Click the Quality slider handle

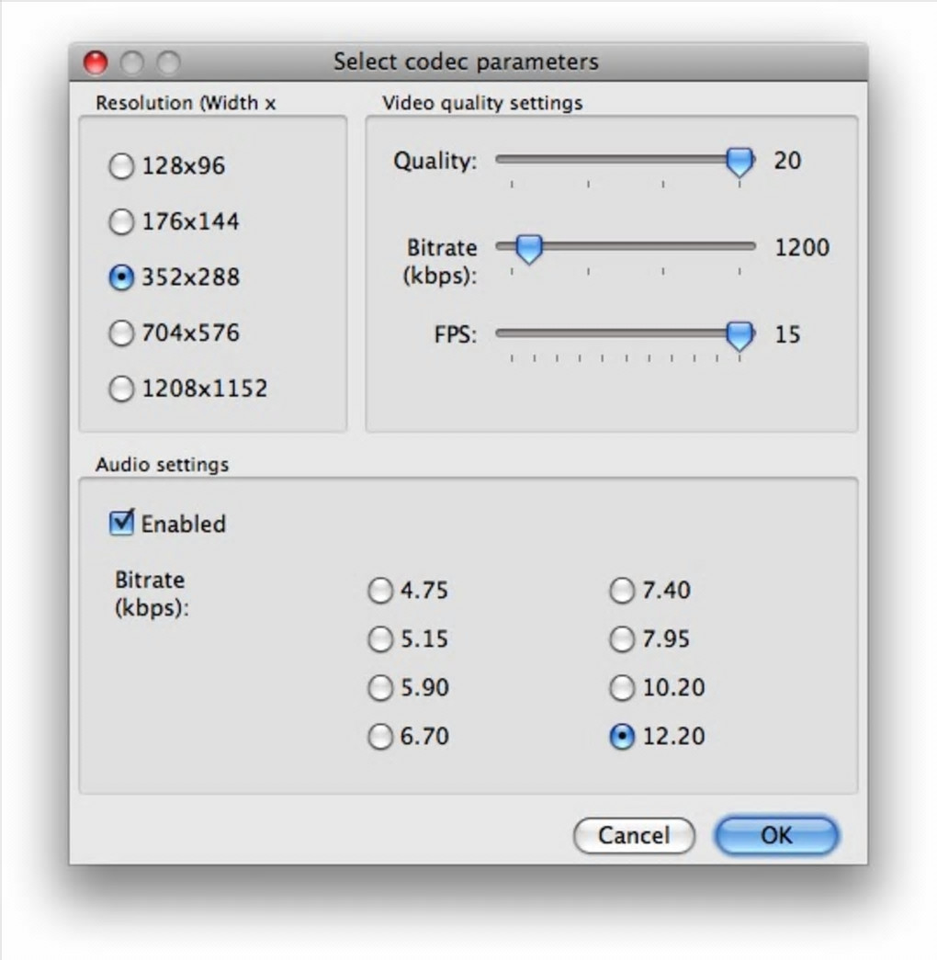[x=739, y=163]
